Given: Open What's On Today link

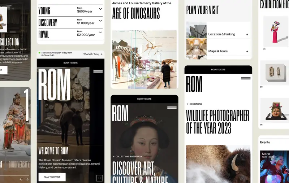Looking at the screenshot, I should coord(93,54).
